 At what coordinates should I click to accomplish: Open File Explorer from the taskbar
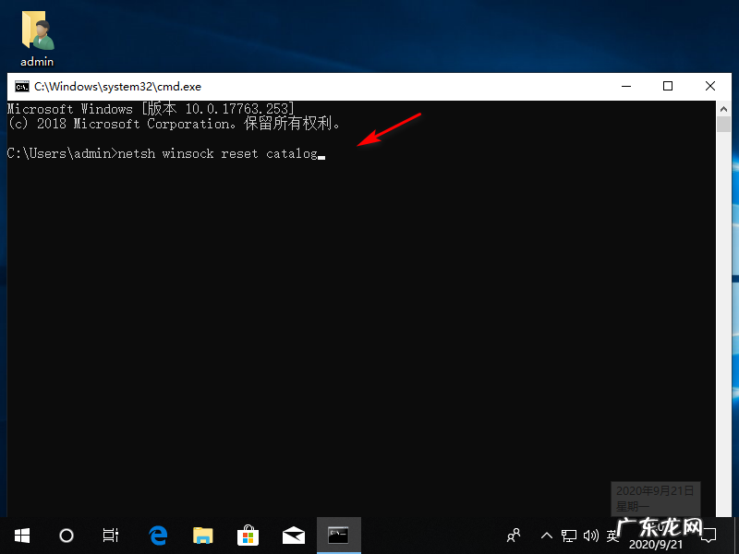pos(202,536)
